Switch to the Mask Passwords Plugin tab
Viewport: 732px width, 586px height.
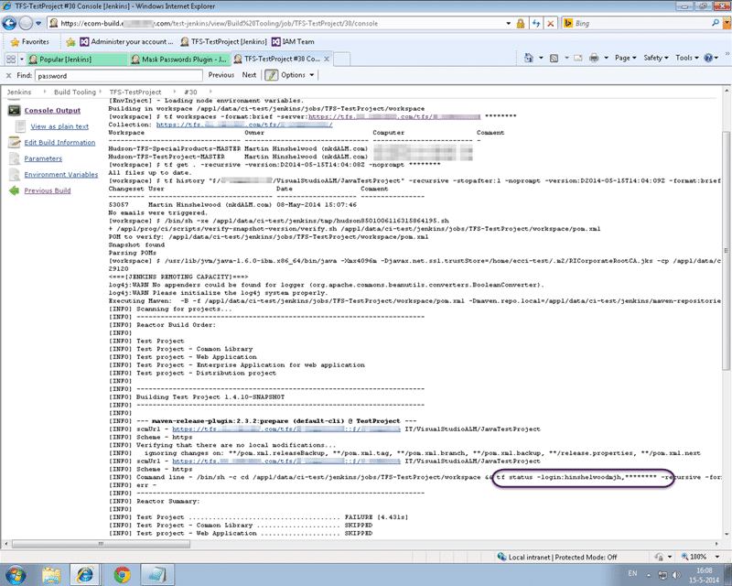tap(179, 59)
